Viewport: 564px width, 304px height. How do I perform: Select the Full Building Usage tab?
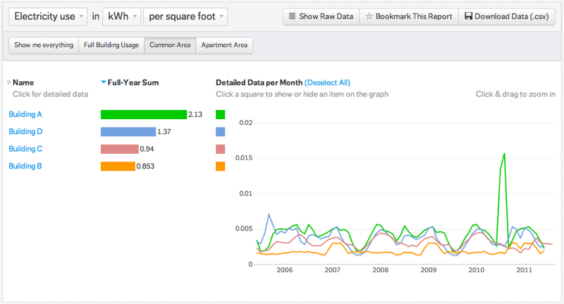pyautogui.click(x=111, y=45)
